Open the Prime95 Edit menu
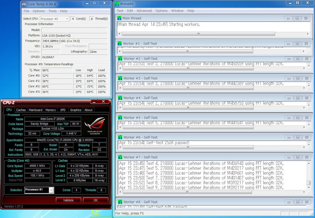Image resolution: width=315 pixels, height=218 pixels. [130, 11]
